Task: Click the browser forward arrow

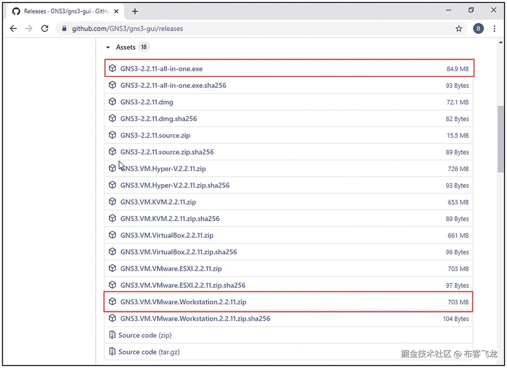Action: (x=29, y=29)
